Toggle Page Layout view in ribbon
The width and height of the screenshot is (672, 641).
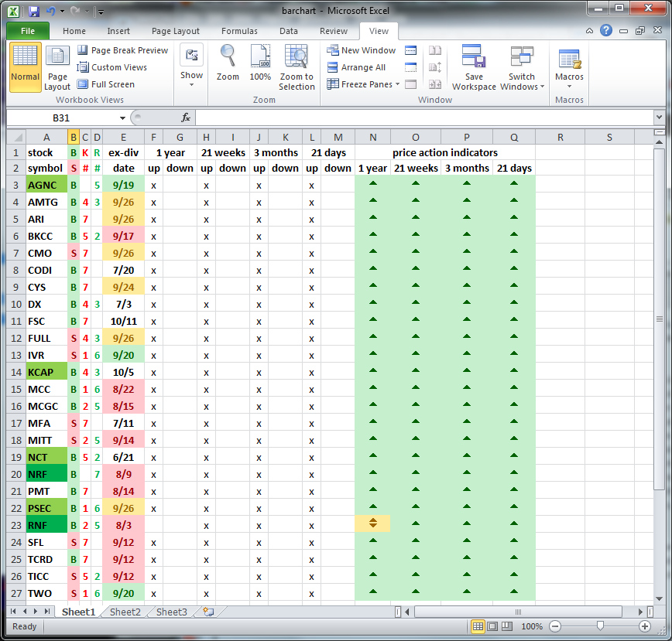click(57, 67)
